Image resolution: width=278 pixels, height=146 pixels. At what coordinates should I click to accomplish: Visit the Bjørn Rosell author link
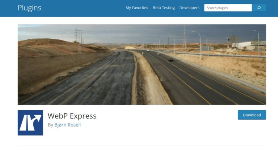click(68, 125)
